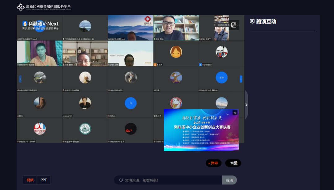Switch to the PPT tab
Viewport: 334px width, 190px height.
(x=44, y=180)
